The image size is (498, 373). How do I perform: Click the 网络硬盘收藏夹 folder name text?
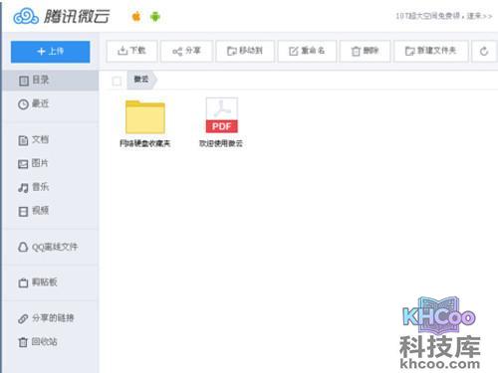coord(145,143)
